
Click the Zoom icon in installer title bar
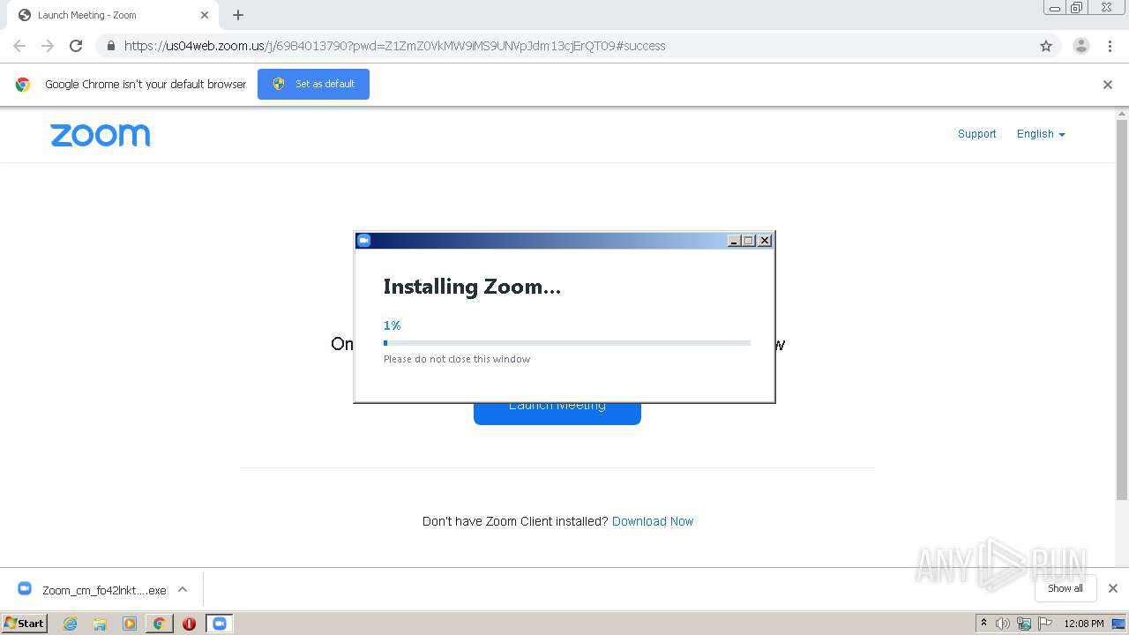(x=363, y=240)
